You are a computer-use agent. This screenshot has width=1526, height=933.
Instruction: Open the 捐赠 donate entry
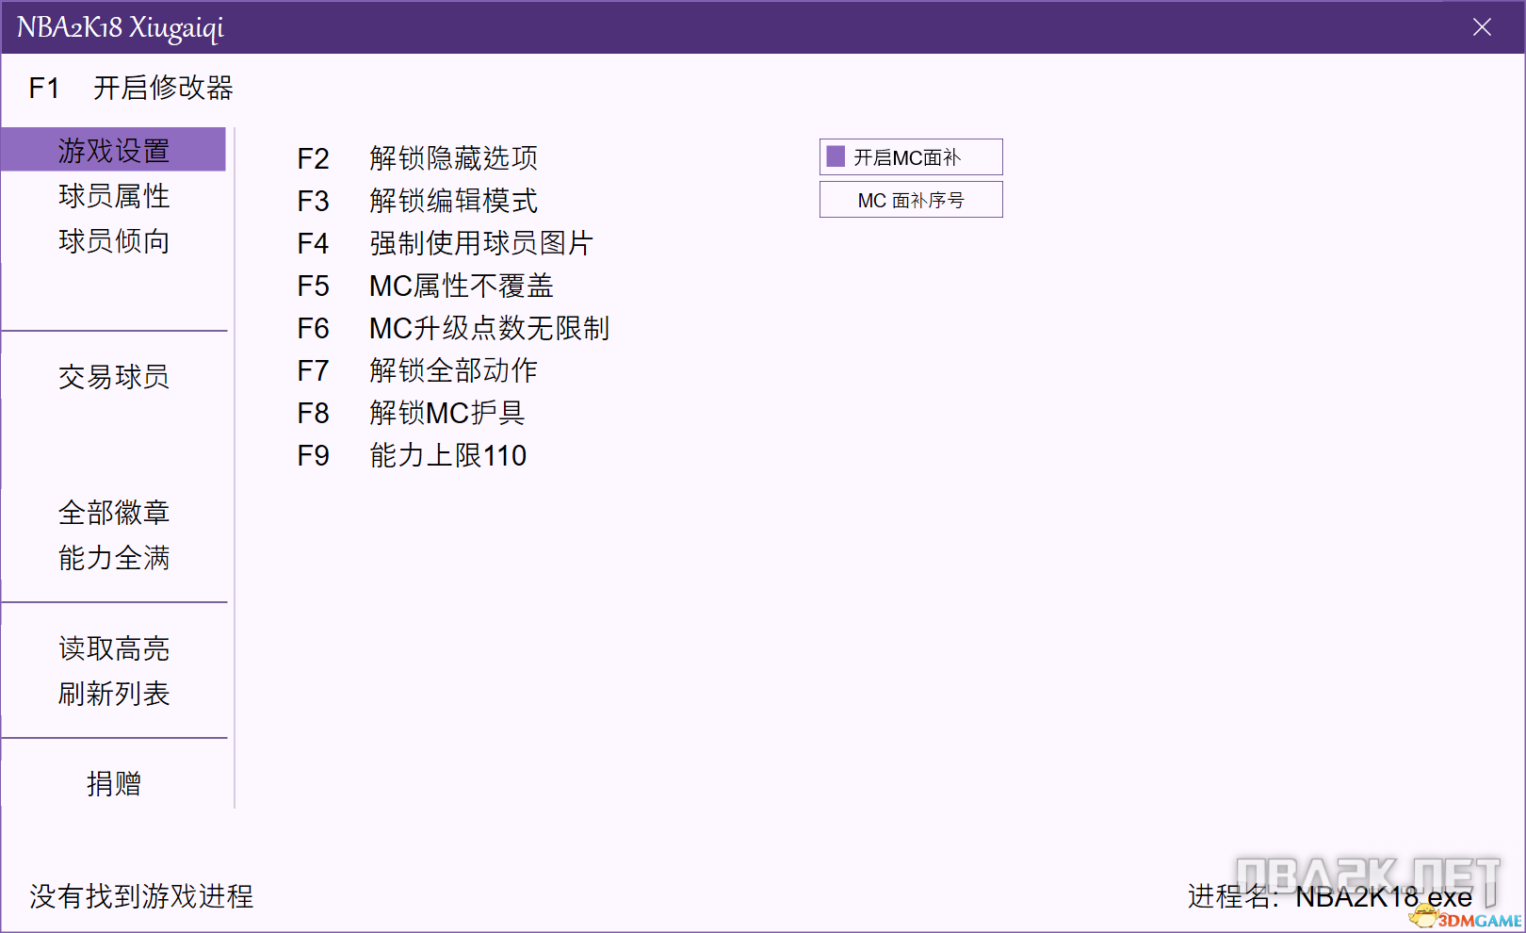click(x=113, y=784)
